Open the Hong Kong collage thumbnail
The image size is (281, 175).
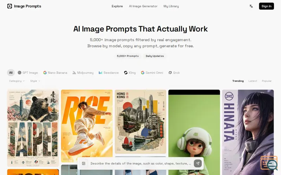pos(140,121)
